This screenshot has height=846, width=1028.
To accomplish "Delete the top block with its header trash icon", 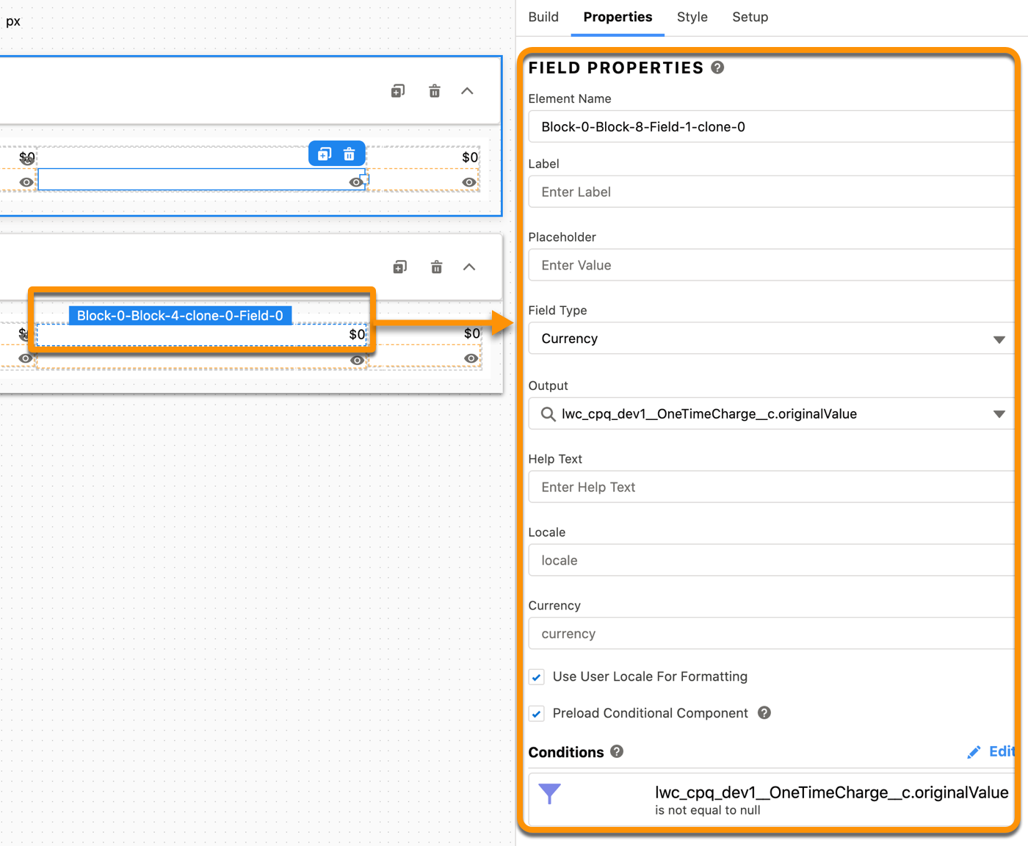I will (435, 91).
